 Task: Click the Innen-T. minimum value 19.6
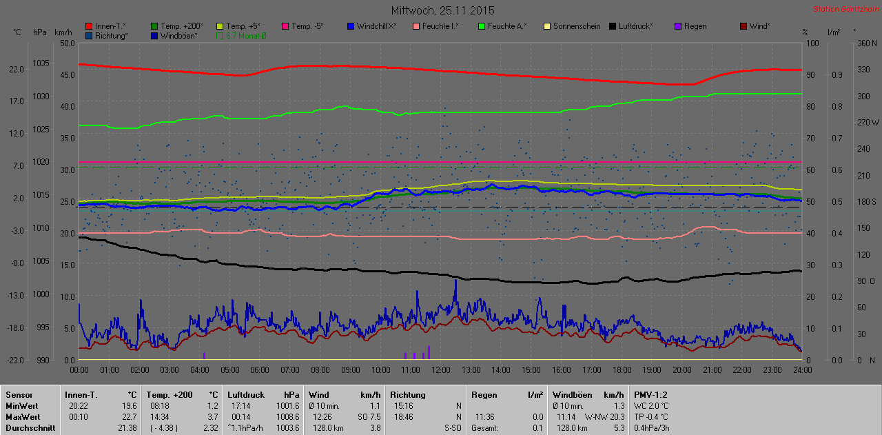tap(130, 406)
